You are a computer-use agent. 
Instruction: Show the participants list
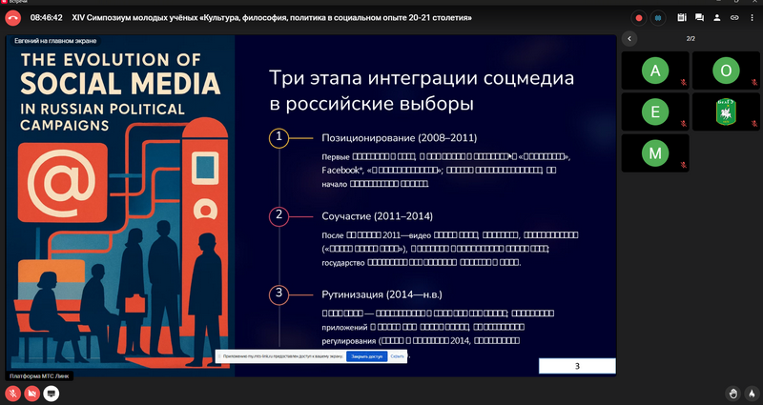[x=716, y=17]
